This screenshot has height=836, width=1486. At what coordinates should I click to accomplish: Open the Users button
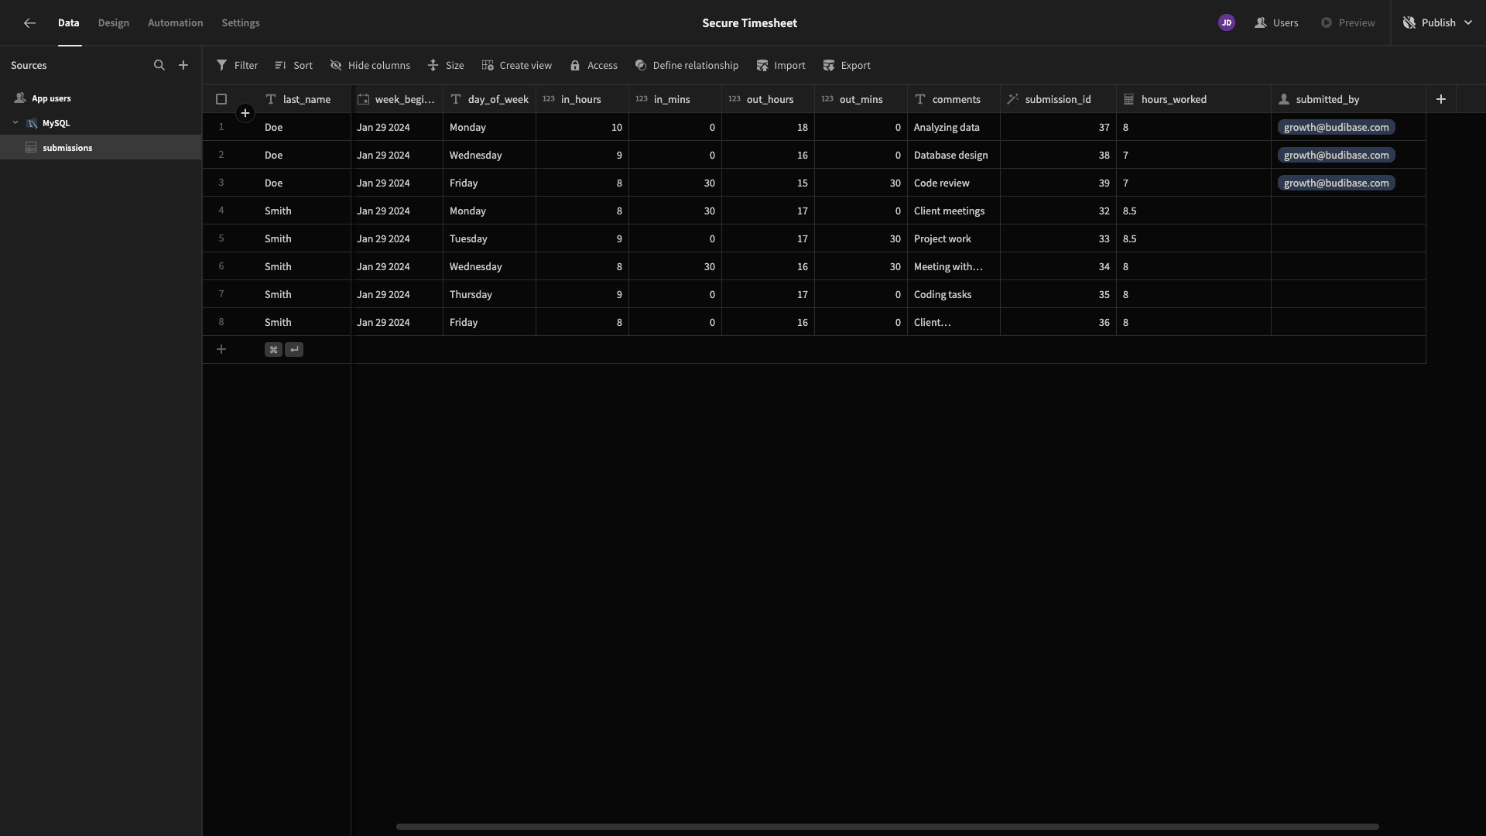point(1276,23)
